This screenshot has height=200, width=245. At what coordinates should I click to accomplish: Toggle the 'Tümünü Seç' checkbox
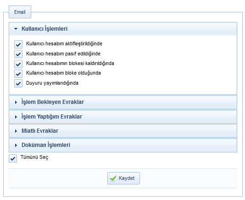[x=13, y=158]
